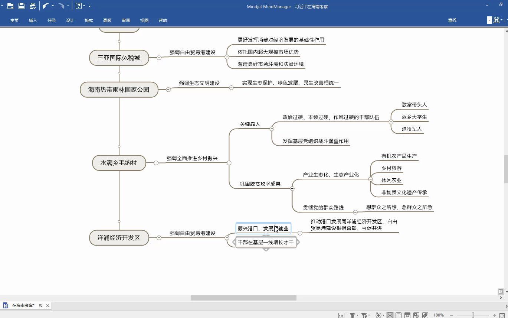
Task: Click the binoculars find icon
Action: [x=496, y=20]
